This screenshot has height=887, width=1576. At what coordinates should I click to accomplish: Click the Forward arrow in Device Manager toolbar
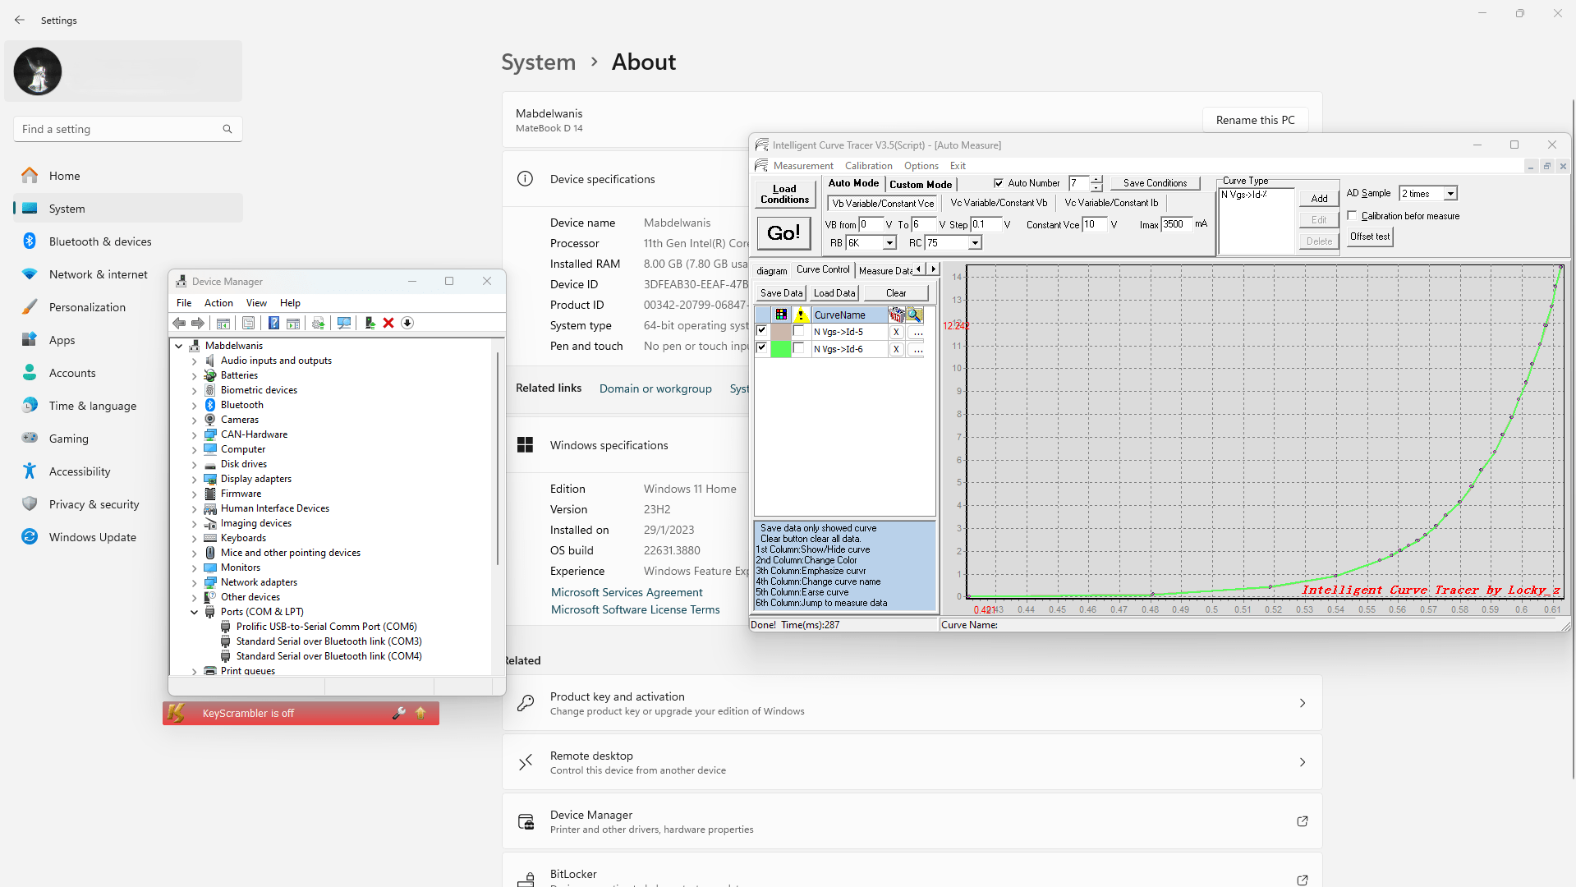point(198,323)
